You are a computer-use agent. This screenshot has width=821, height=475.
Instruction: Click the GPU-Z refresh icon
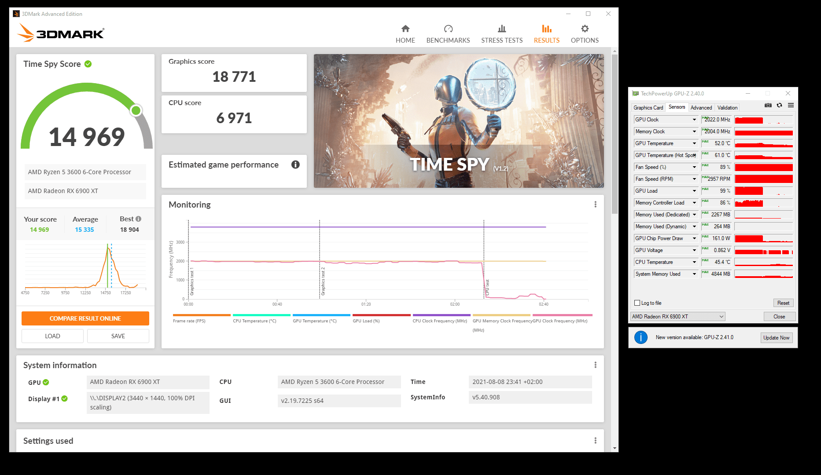(779, 106)
